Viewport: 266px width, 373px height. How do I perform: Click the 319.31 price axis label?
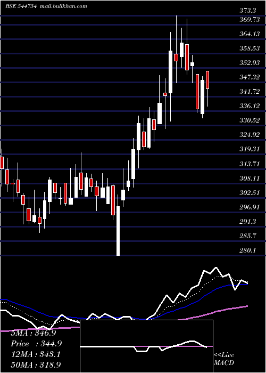250,149
